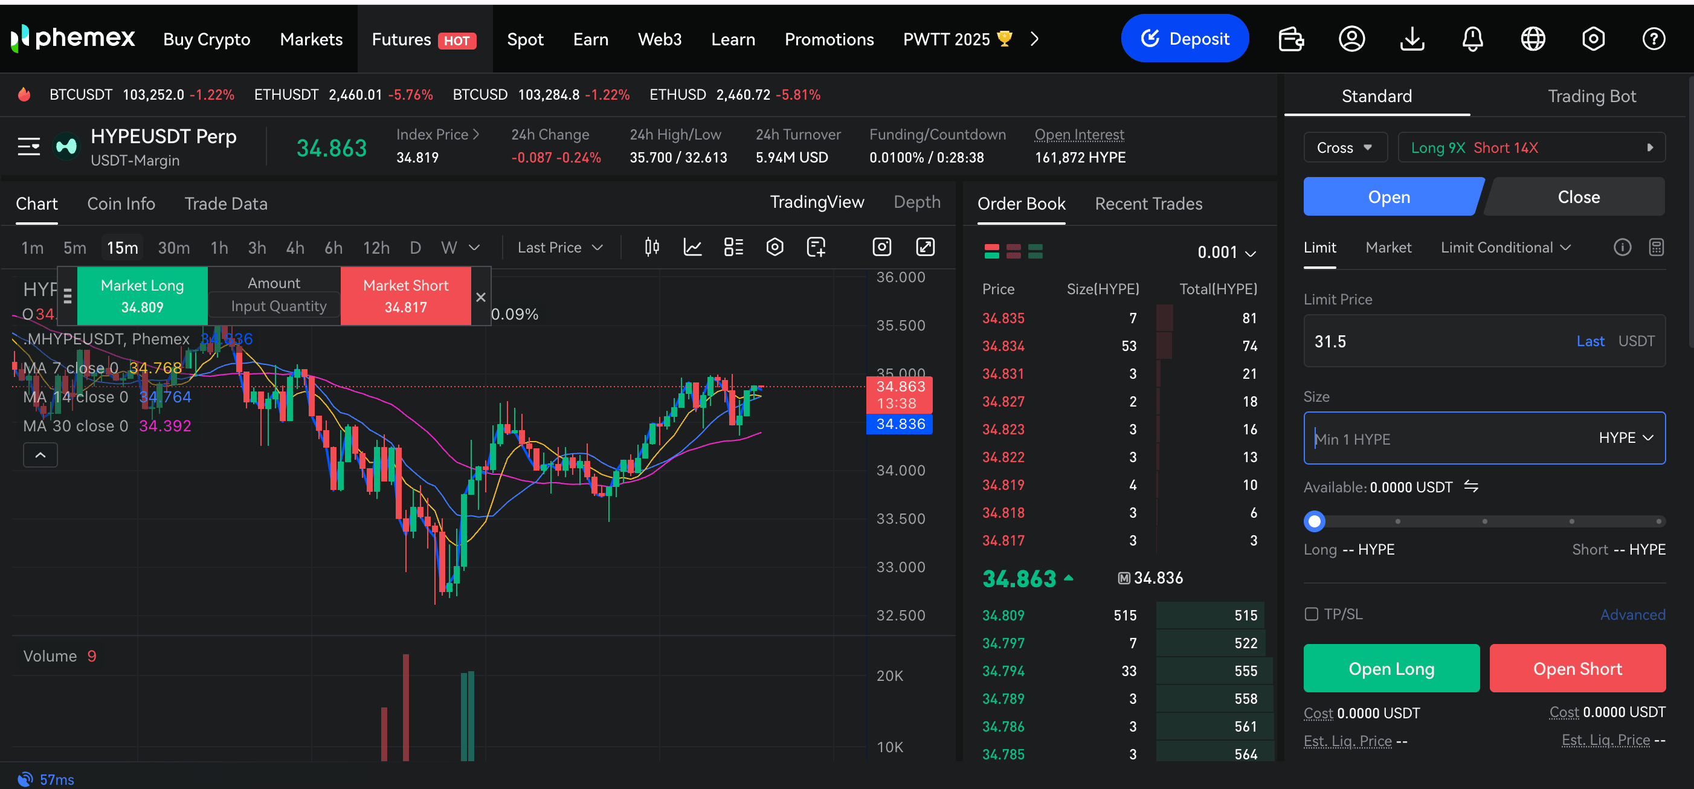
Task: Open the language globe icon
Action: point(1533,39)
